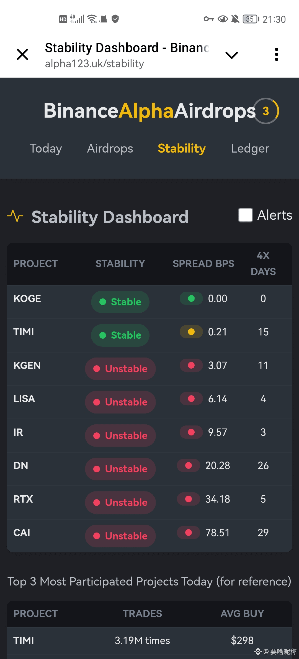The height and width of the screenshot is (659, 299).
Task: Expand the page title dropdown chevron
Action: tap(232, 55)
